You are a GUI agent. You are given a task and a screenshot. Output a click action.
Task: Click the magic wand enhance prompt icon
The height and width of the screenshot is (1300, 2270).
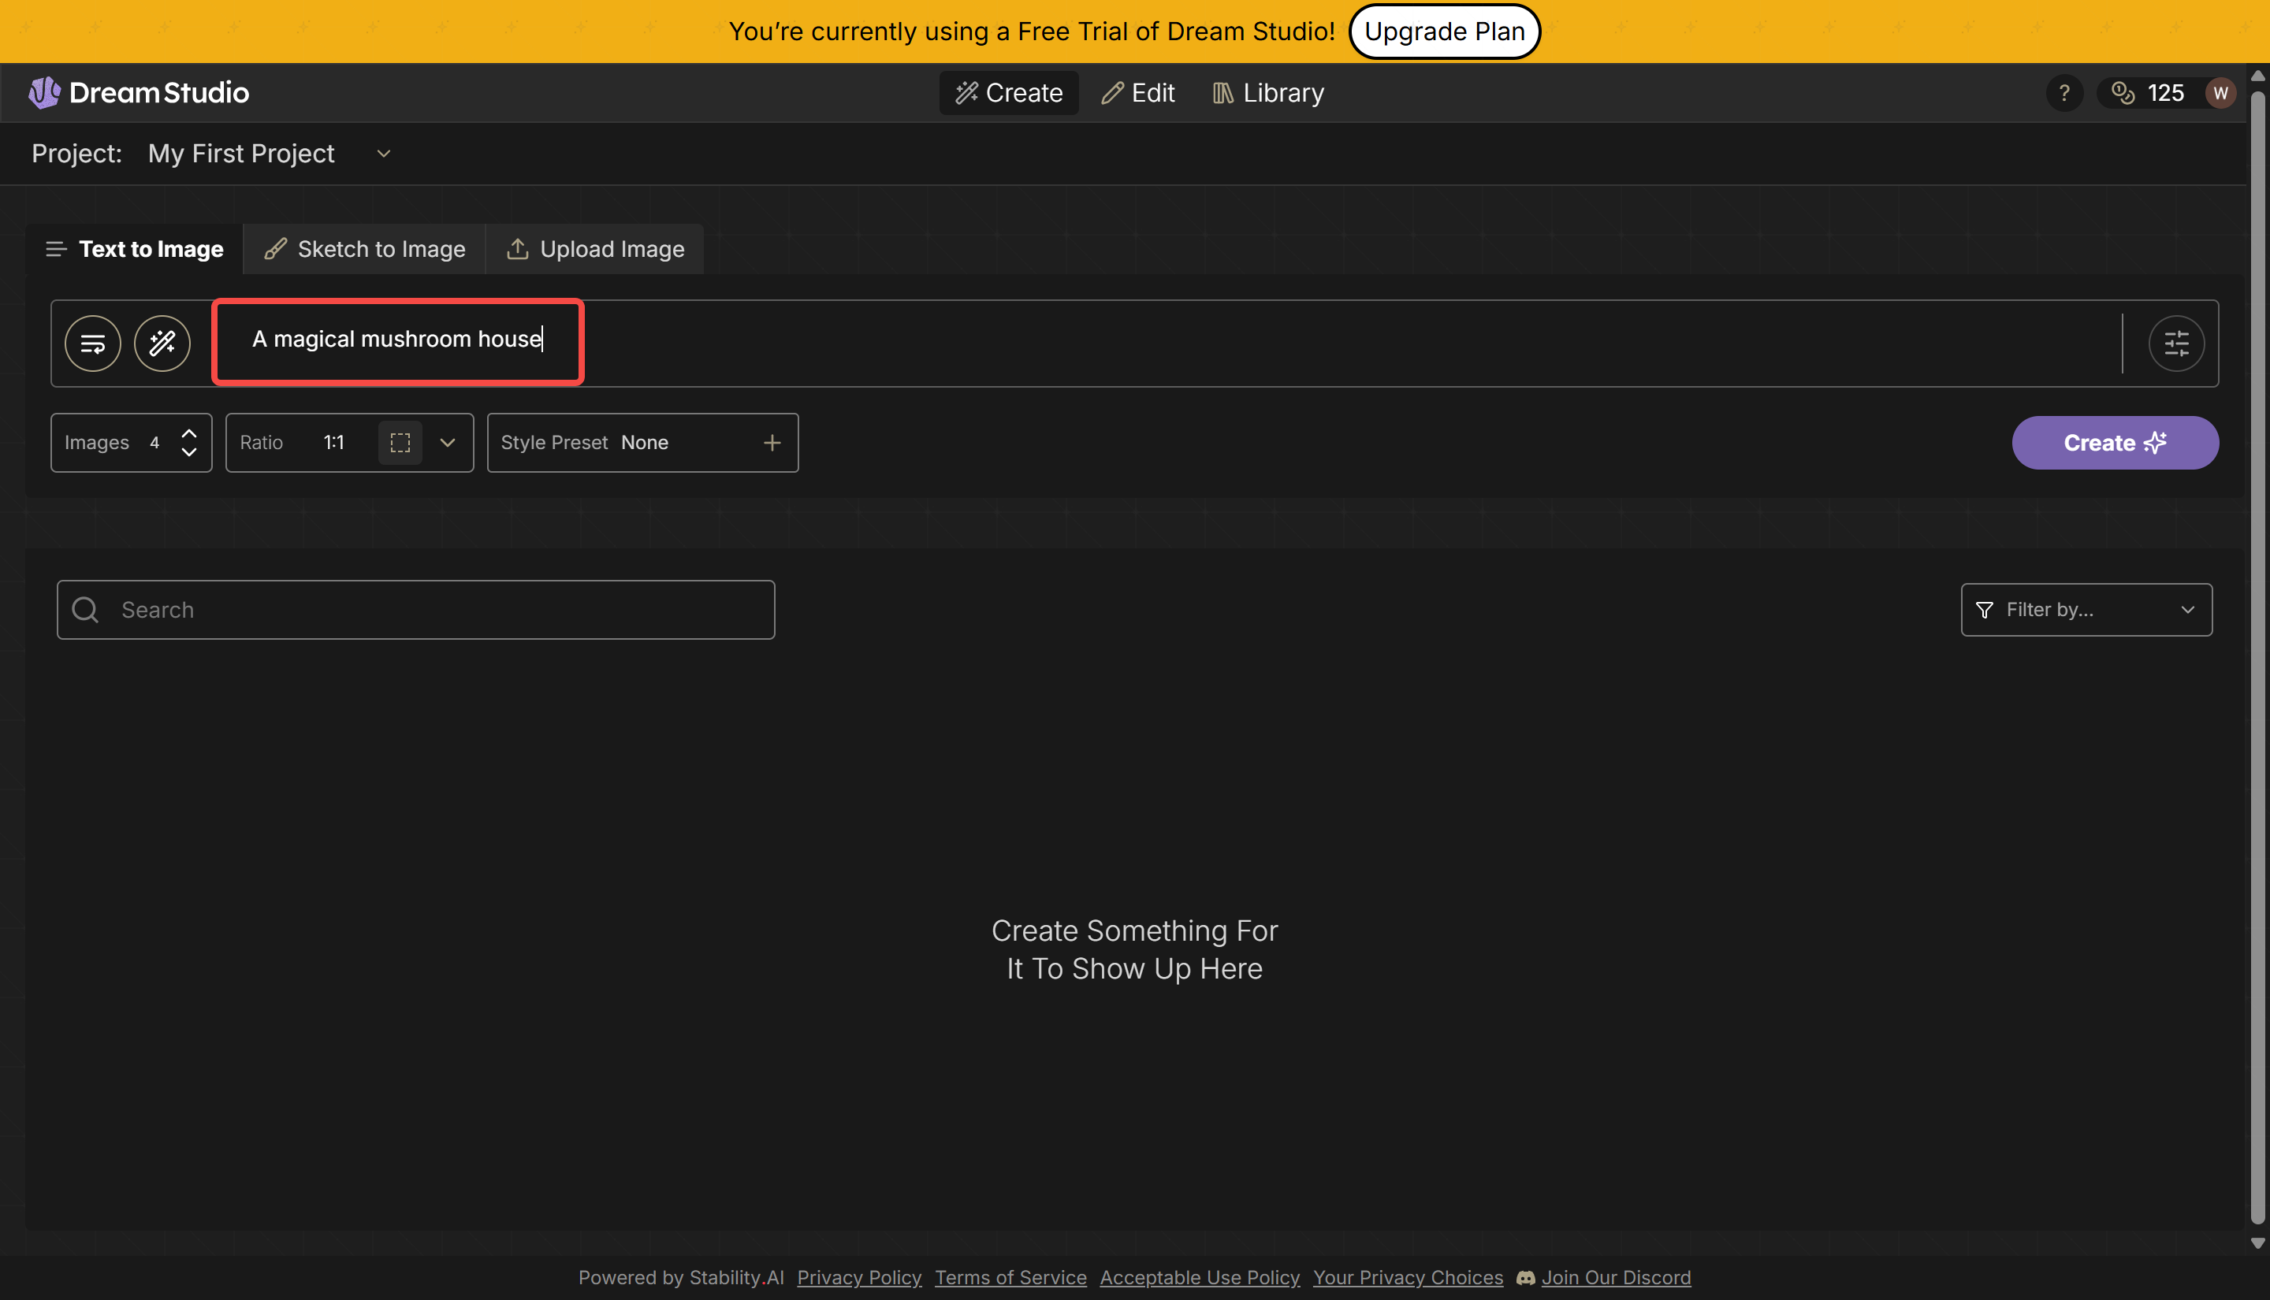(x=162, y=343)
